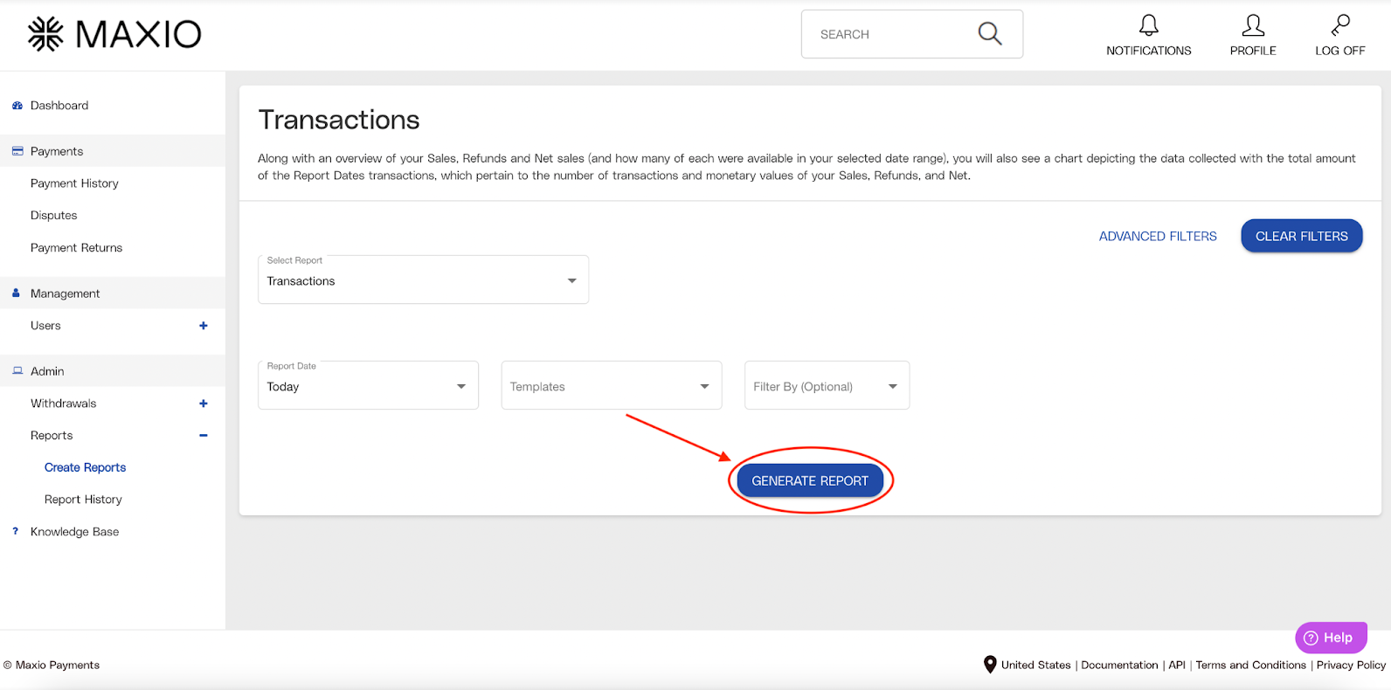Open Advanced Filters link
1391x690 pixels.
pyautogui.click(x=1158, y=237)
